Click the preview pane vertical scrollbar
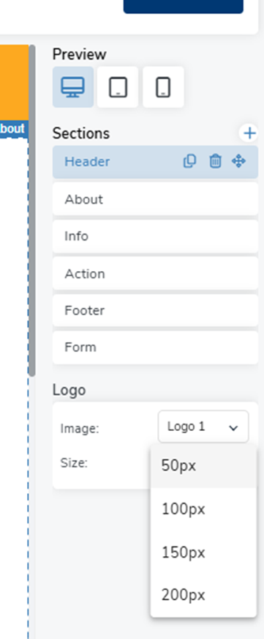264x639 pixels. tap(31, 210)
